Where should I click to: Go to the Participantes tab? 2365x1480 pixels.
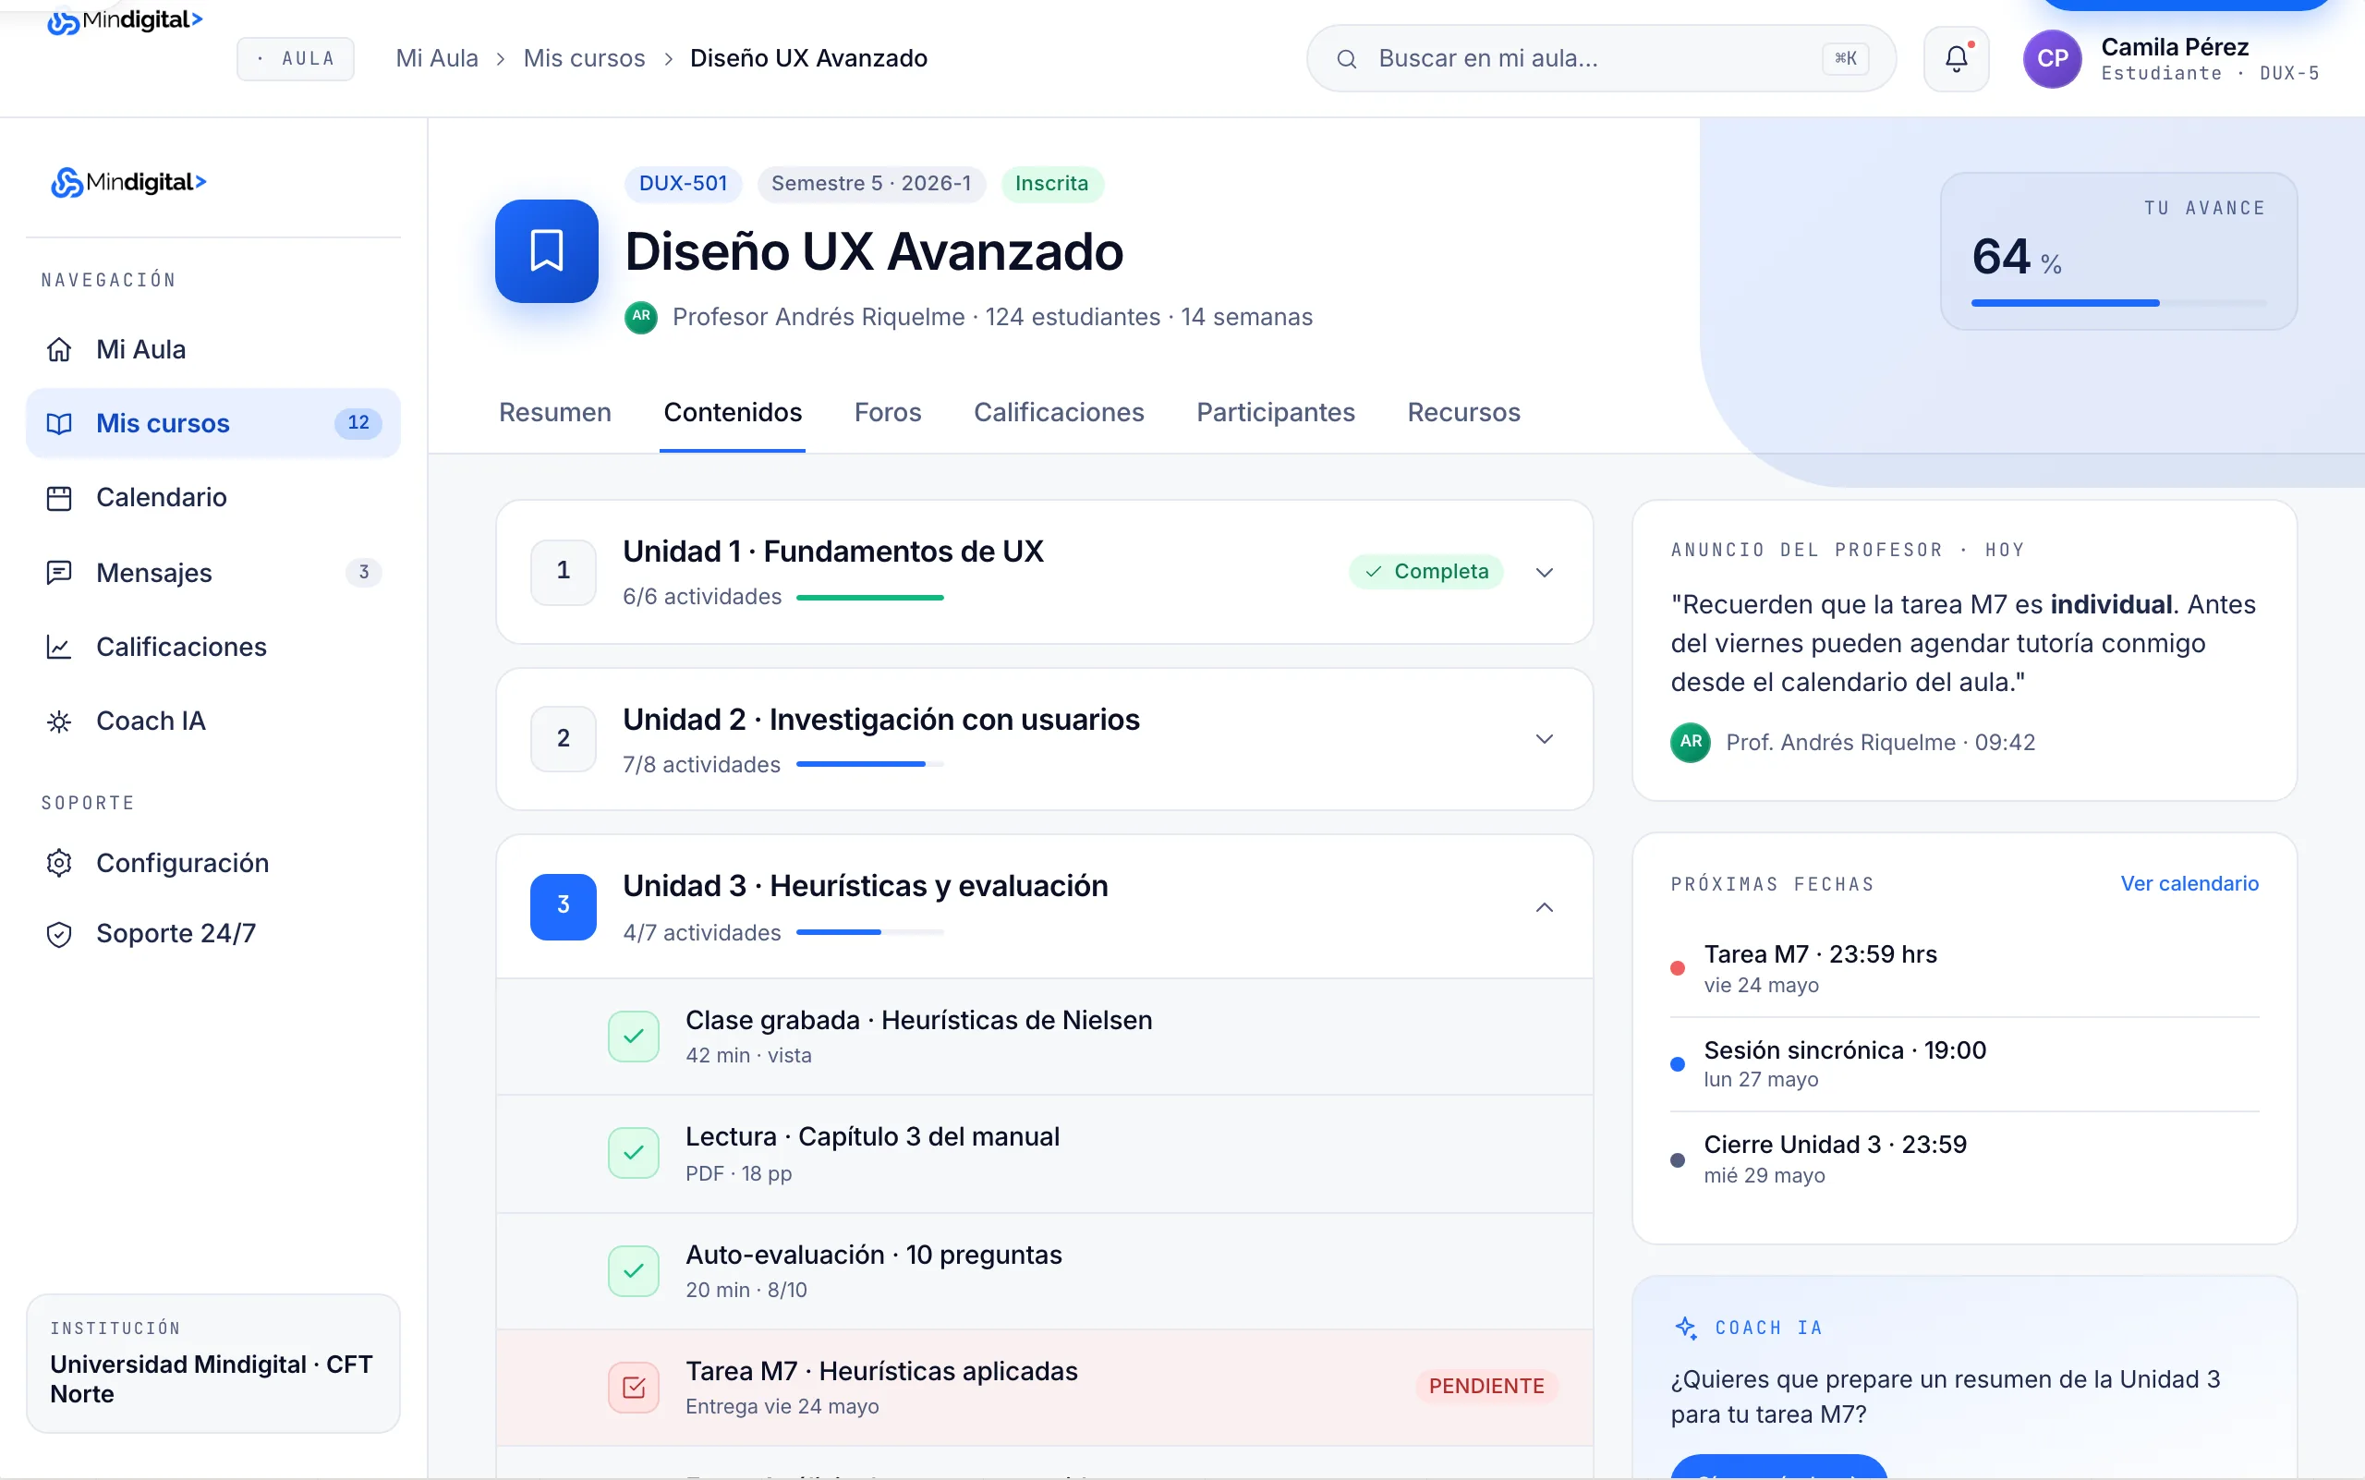pos(1275,412)
